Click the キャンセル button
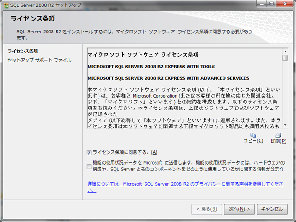The height and width of the screenshot is (222, 296). tap(272, 209)
